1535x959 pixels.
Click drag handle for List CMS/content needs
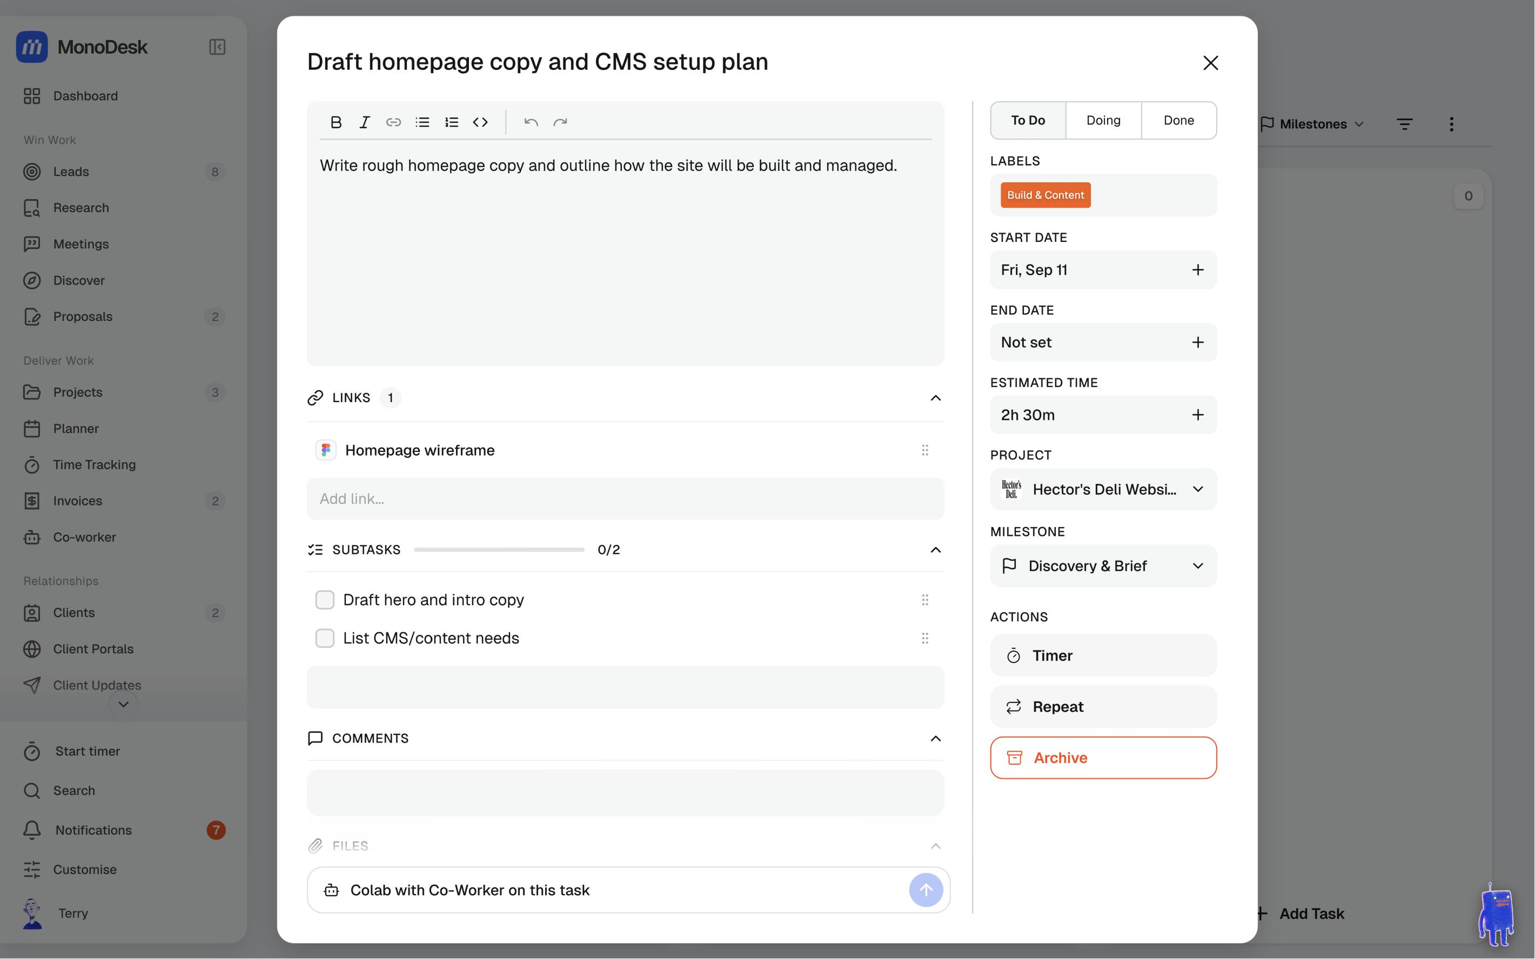click(925, 638)
